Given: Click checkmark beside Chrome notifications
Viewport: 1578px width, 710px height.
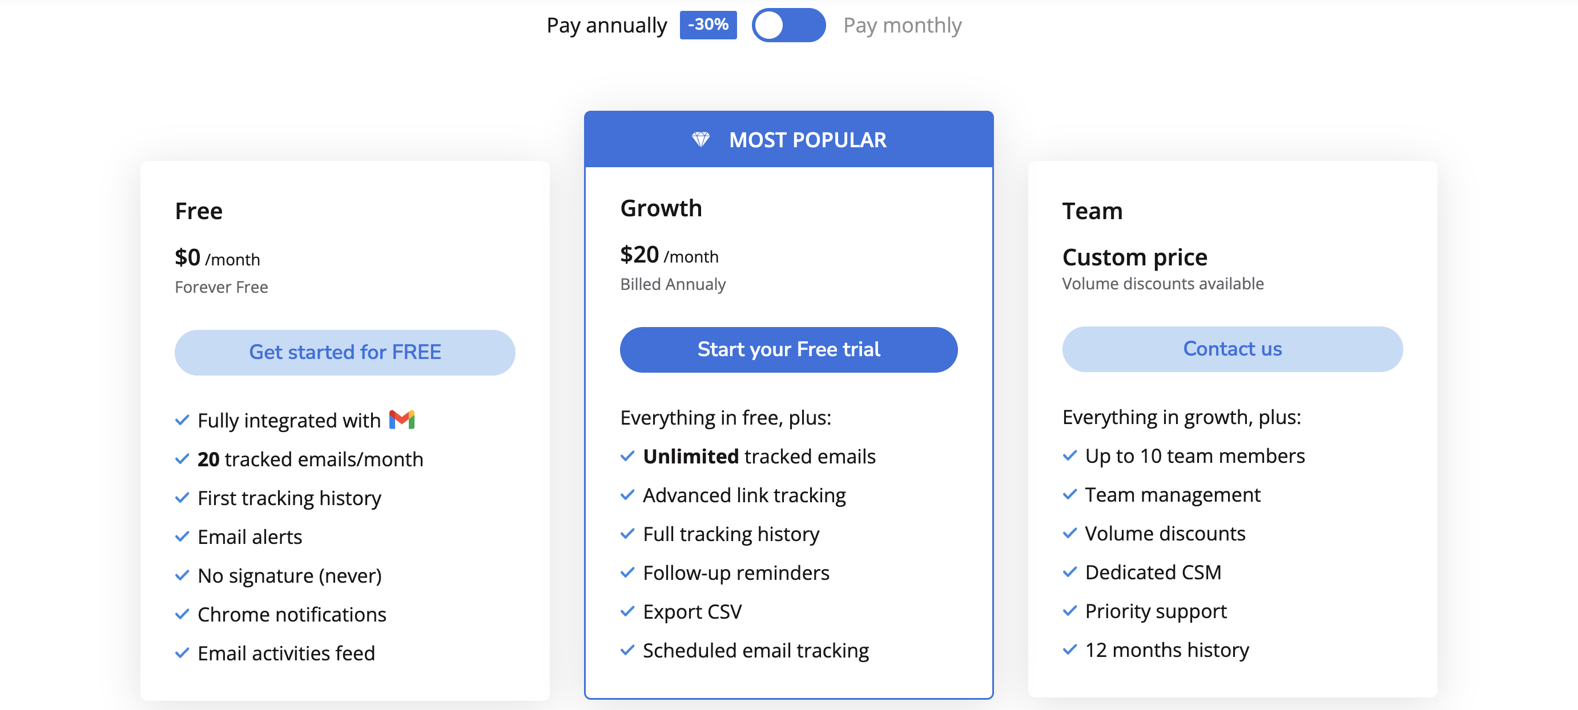Looking at the screenshot, I should (x=182, y=614).
